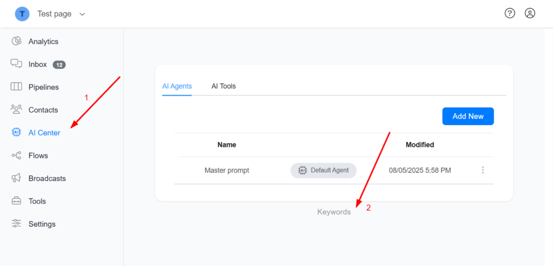Viewport: 553px width, 266px height.
Task: Open the Master prompt agent name
Action: pyautogui.click(x=227, y=170)
